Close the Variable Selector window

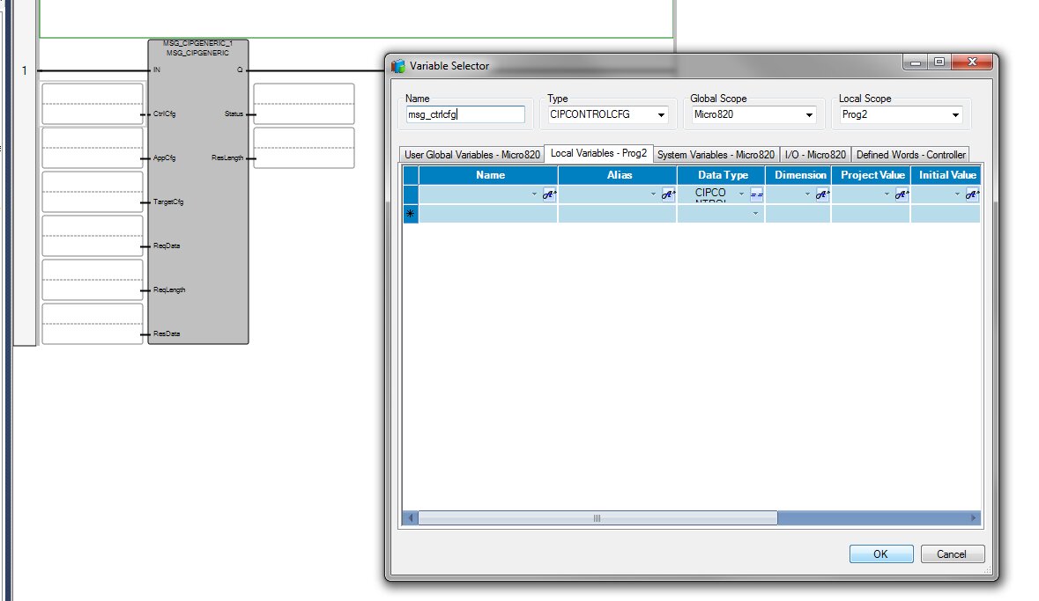pos(972,62)
